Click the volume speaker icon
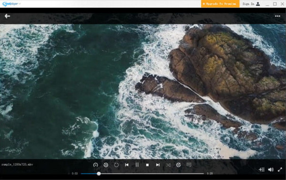286x180 pixels. 271,170
